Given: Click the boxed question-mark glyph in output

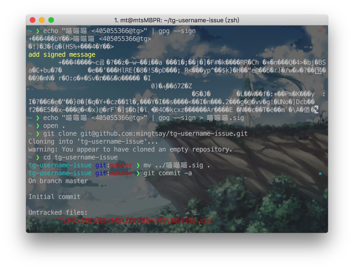Looking at the screenshot, I should click(318, 71).
